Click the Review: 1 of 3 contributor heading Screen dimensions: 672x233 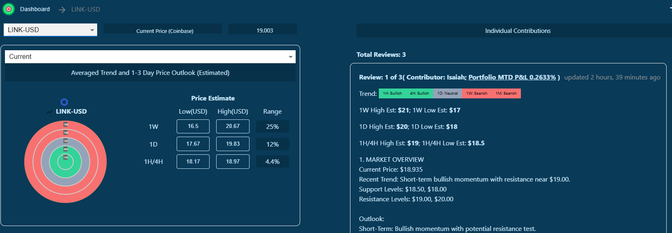[x=460, y=77]
